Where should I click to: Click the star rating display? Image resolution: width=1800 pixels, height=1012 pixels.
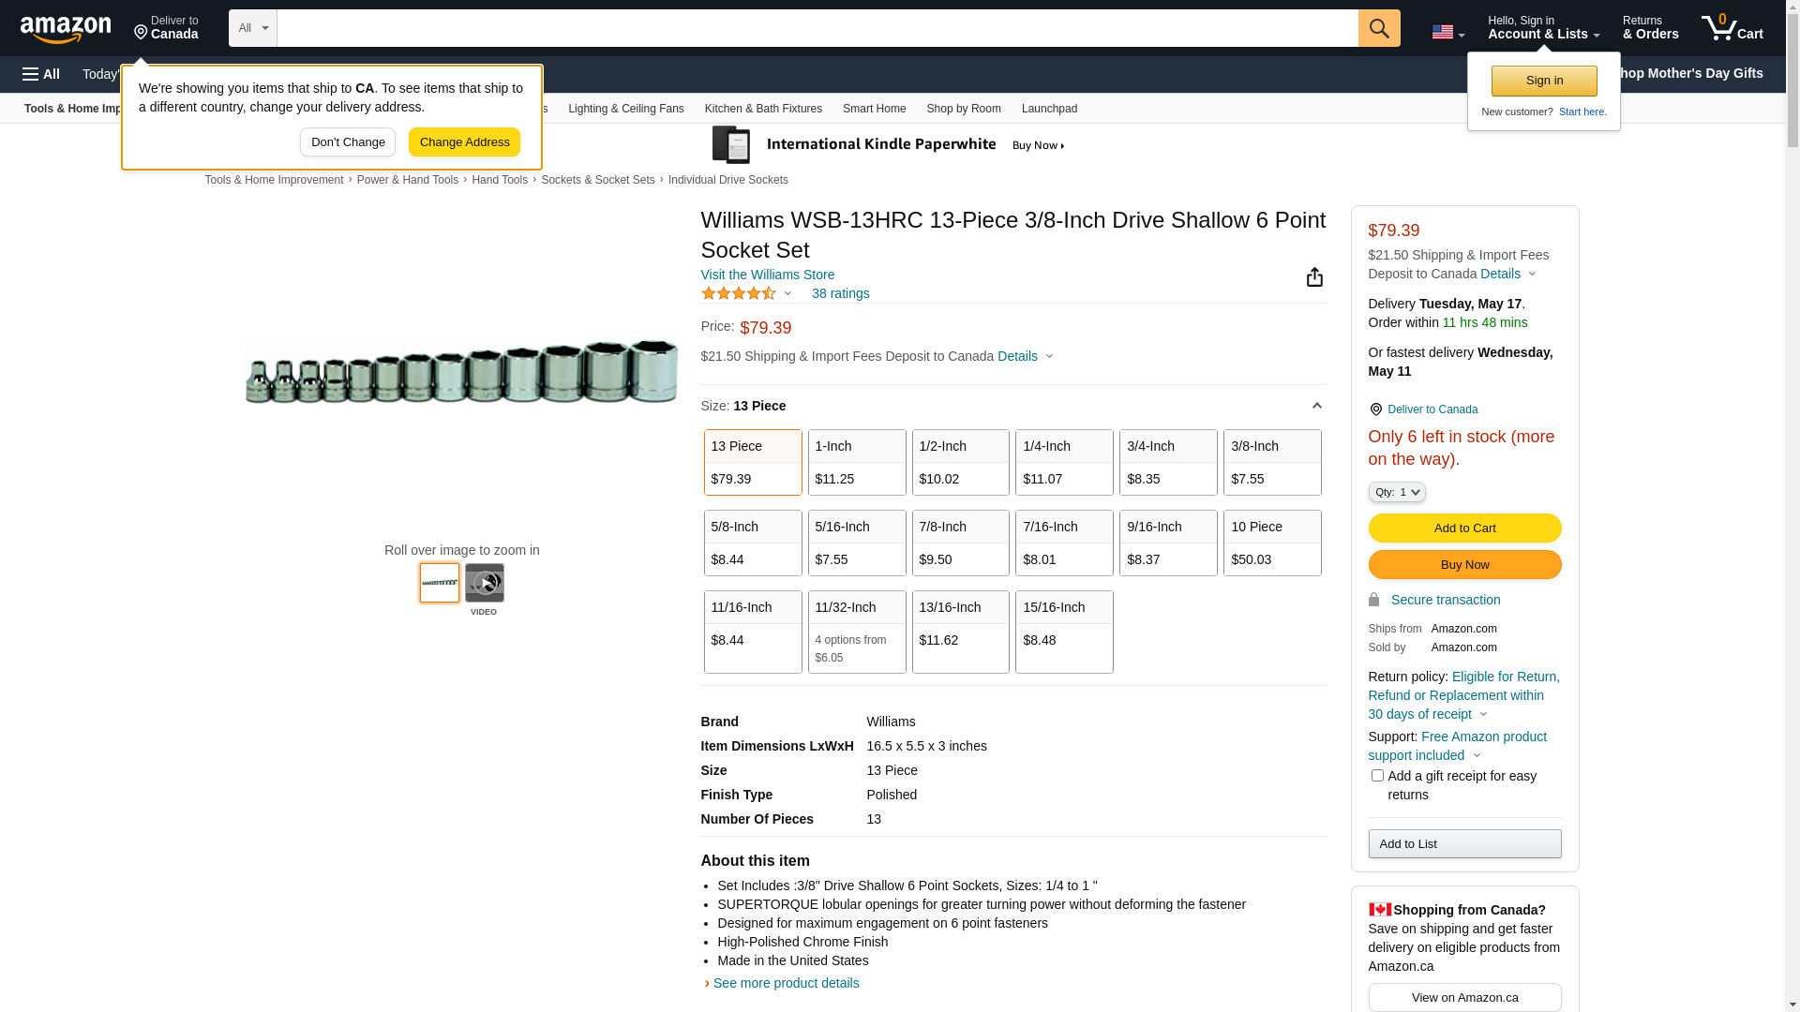(x=739, y=293)
